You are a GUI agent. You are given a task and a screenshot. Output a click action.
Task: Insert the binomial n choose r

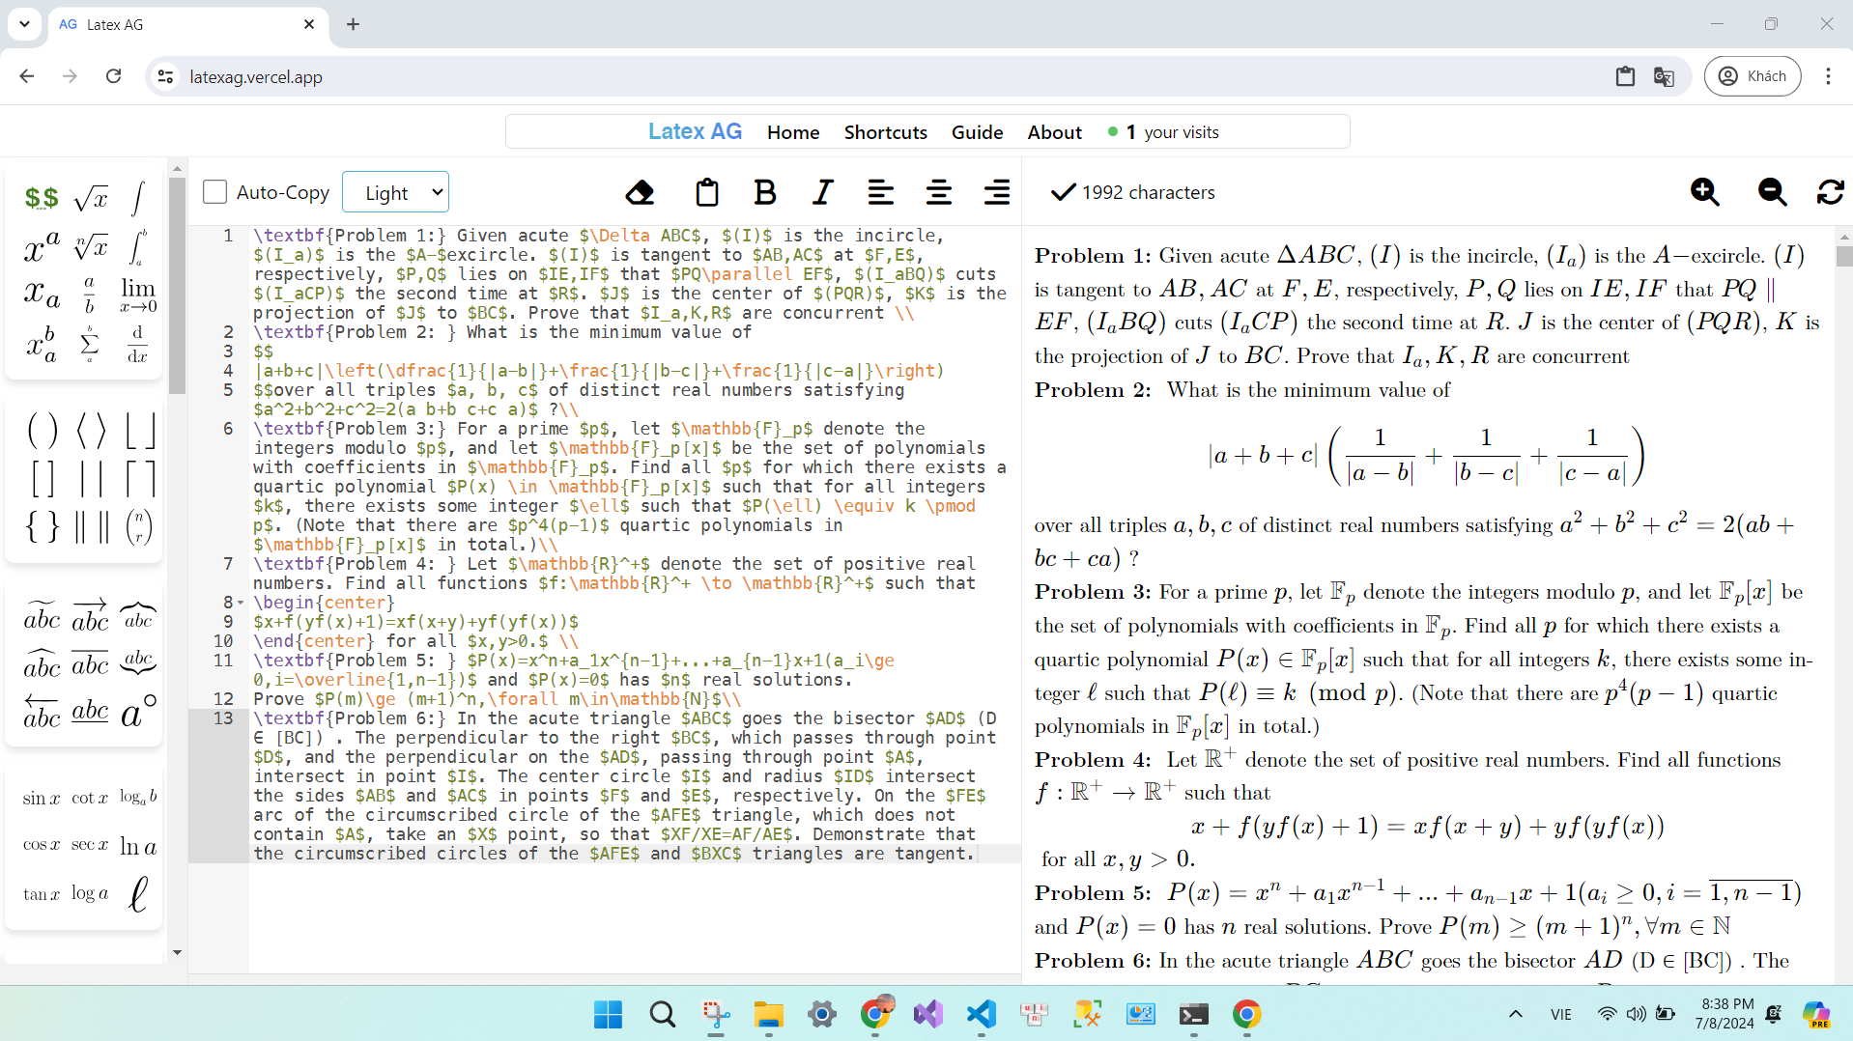[x=140, y=526]
